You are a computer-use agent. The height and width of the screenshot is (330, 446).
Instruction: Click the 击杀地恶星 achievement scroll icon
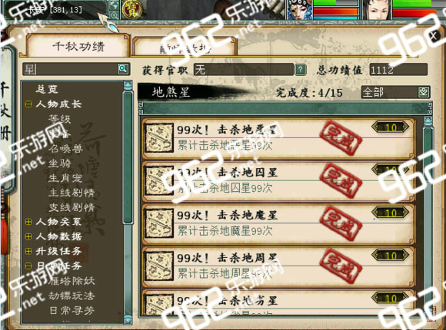coord(158,137)
